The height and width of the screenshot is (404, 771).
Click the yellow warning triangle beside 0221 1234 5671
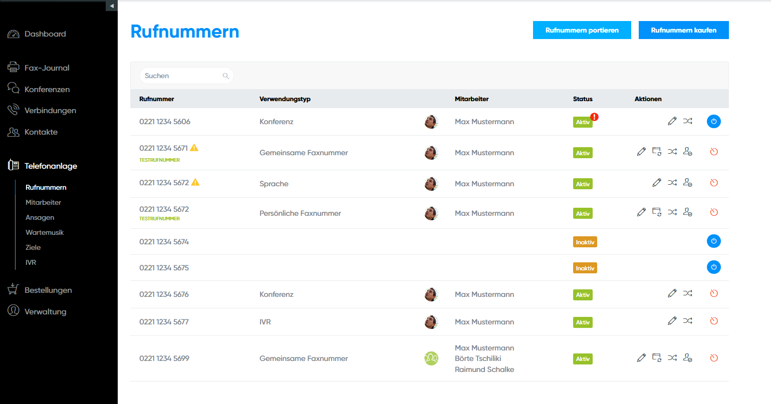tap(194, 148)
